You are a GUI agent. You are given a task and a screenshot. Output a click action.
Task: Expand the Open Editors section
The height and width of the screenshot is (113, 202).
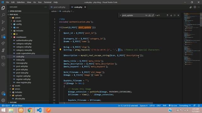pyautogui.click(x=28, y=11)
